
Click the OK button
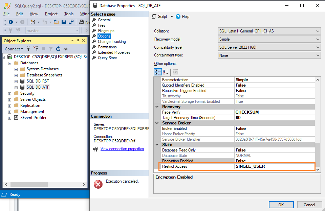[281, 205]
